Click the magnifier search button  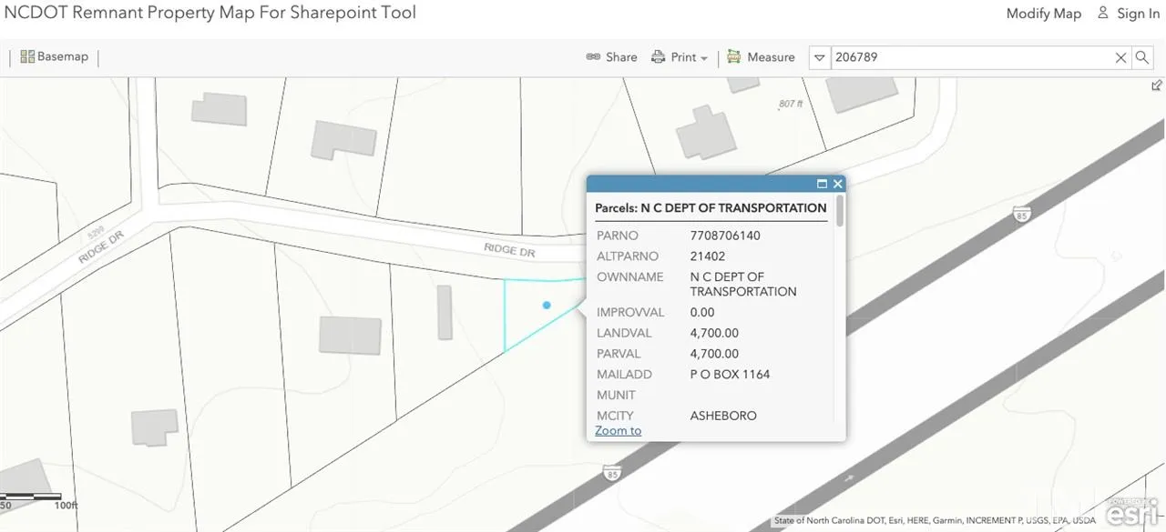(1141, 57)
